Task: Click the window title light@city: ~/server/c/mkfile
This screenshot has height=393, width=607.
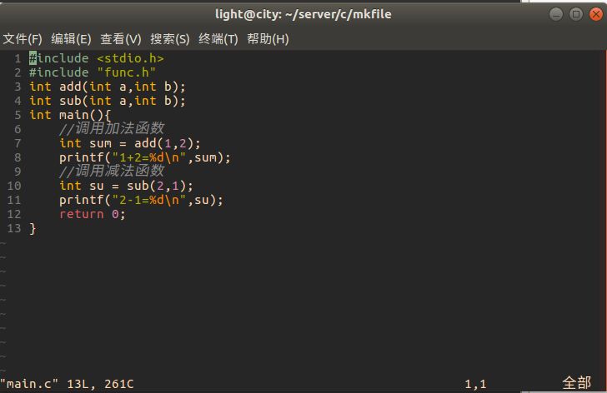Action: (x=303, y=14)
